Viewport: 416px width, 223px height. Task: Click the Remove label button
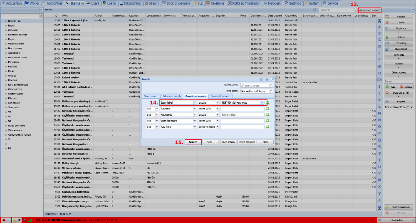(x=406, y=87)
